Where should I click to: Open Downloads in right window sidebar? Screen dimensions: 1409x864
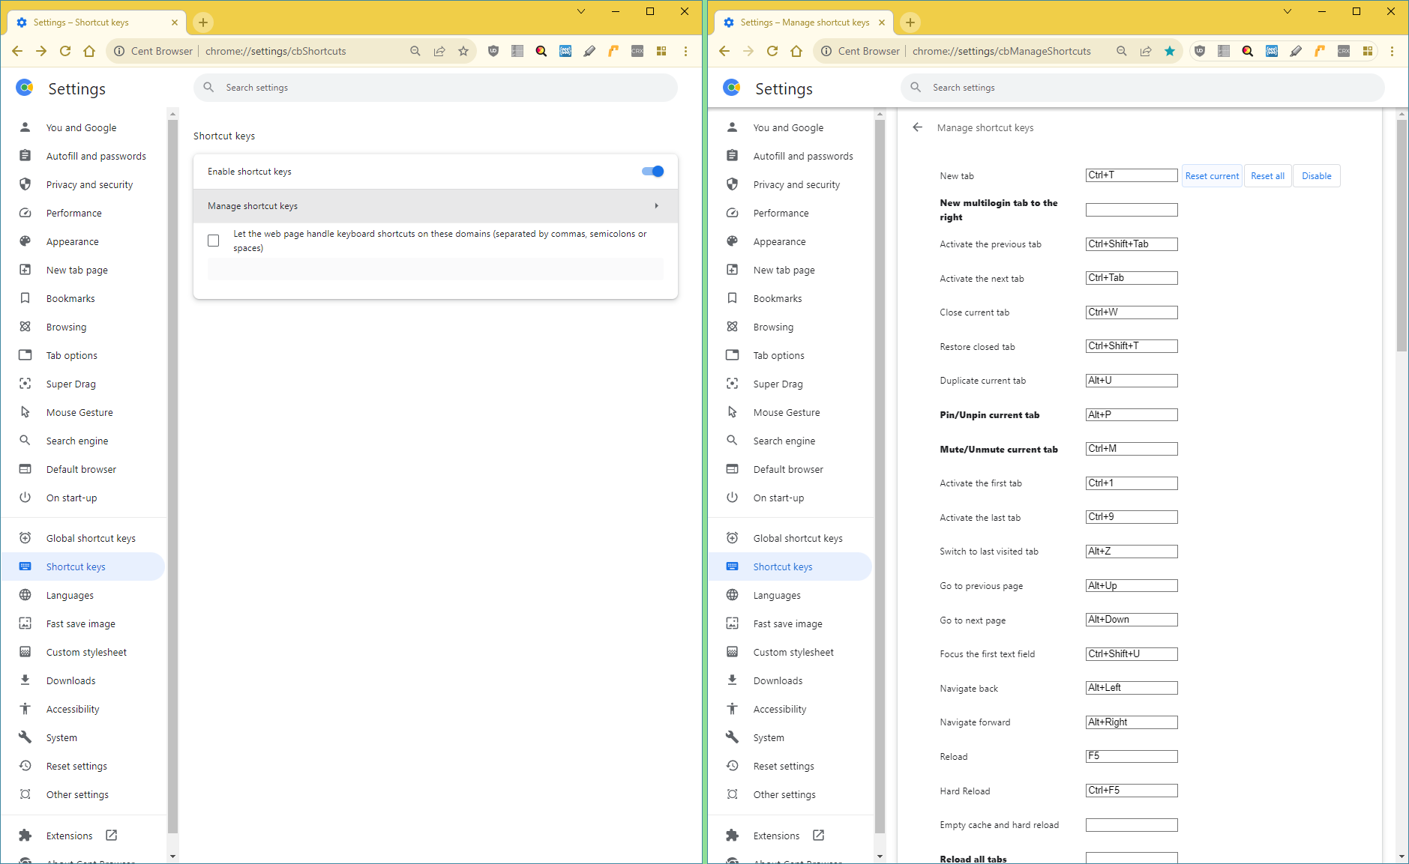point(778,680)
